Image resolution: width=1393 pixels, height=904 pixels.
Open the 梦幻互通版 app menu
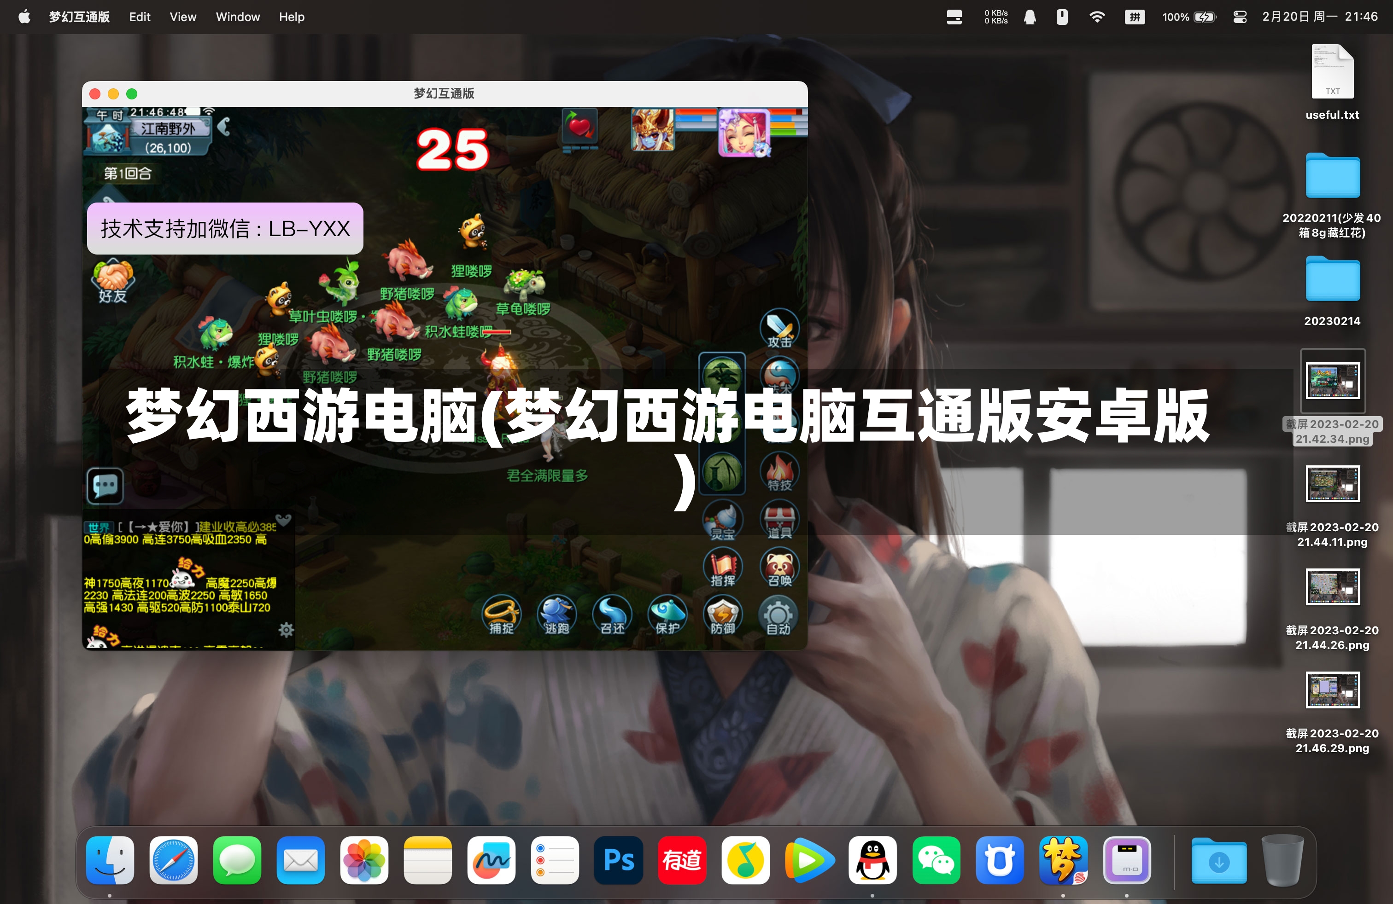tap(79, 17)
